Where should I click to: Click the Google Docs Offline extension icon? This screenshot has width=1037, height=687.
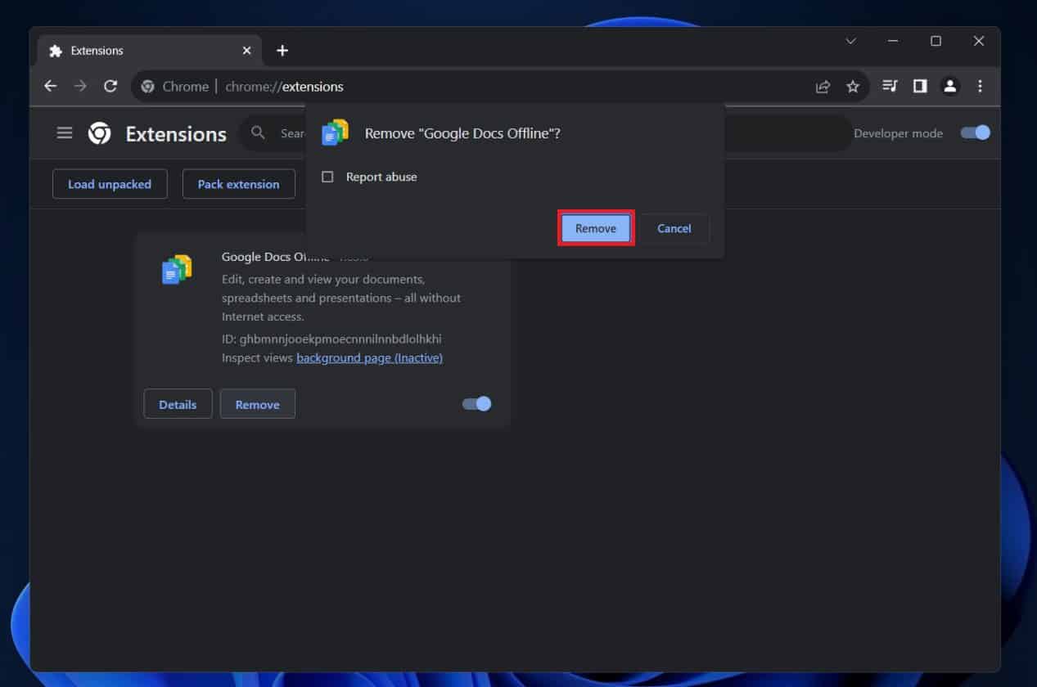(177, 270)
